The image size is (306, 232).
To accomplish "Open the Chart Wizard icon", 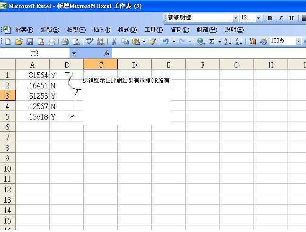I will pyautogui.click(x=253, y=42).
